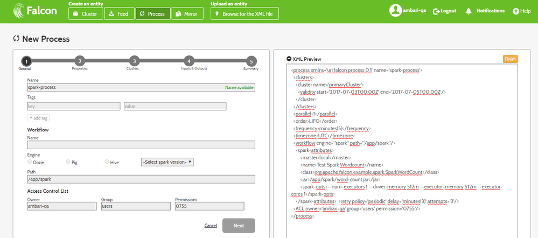Screen dimensions: 538x238
Task: Click the 'Name available' status text
Action: [239, 87]
